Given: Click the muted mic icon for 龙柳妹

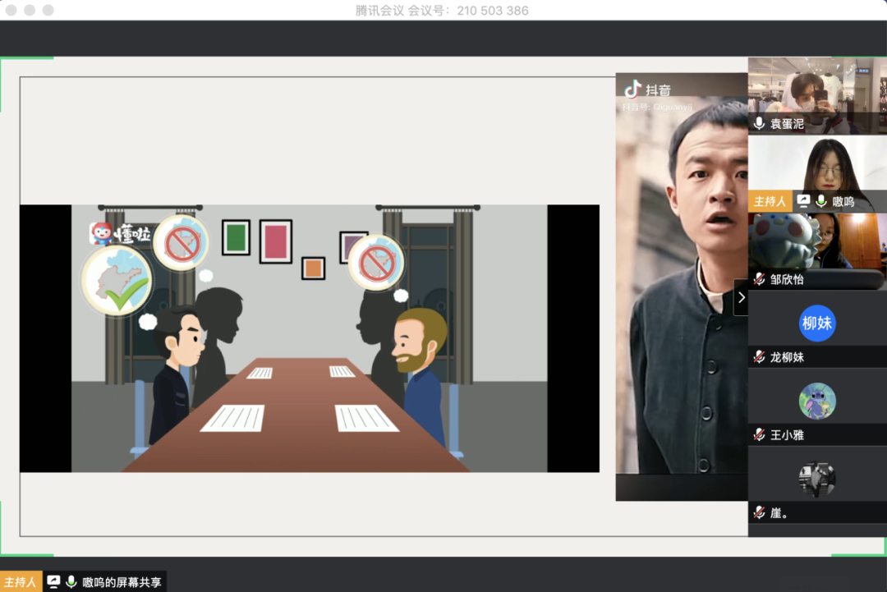Looking at the screenshot, I should (759, 357).
